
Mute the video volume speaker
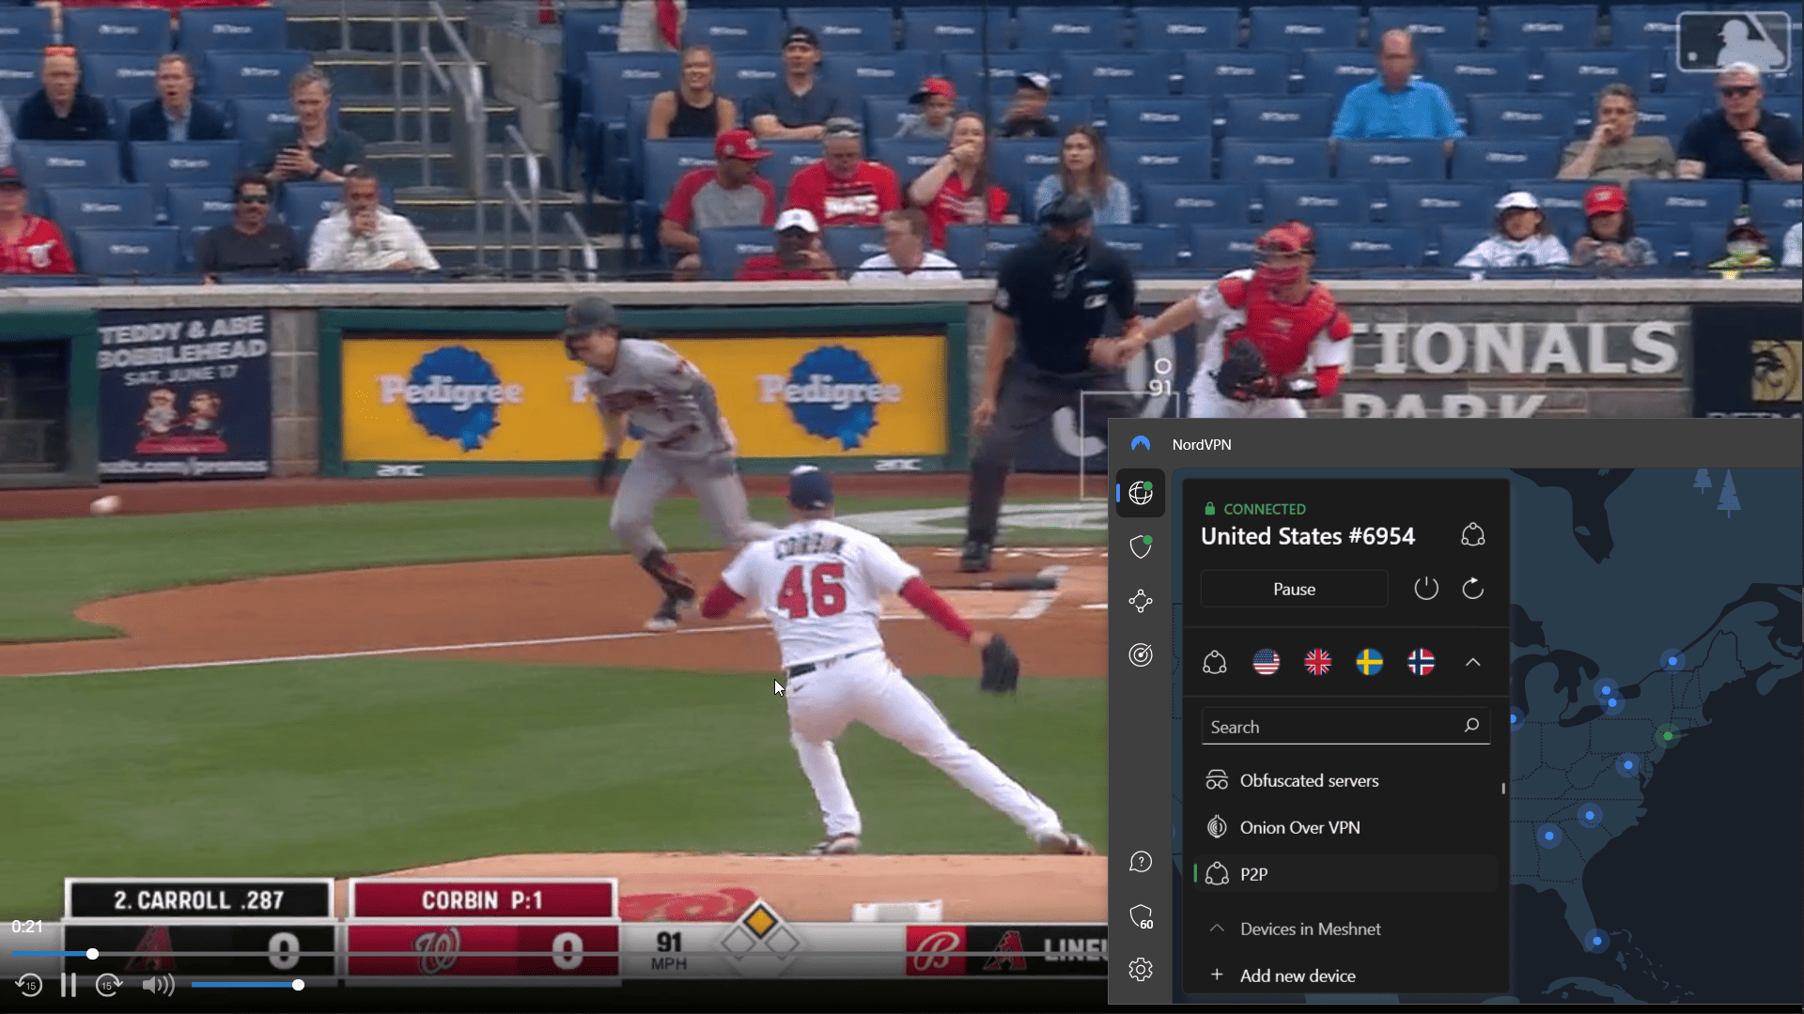point(158,985)
